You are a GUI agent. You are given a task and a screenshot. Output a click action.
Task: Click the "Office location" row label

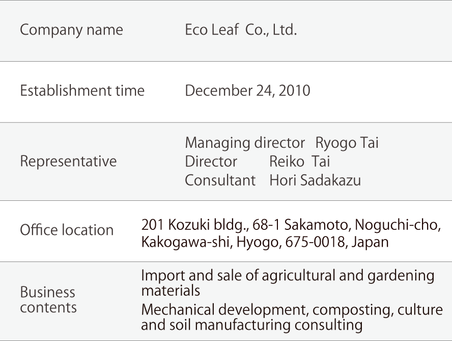click(x=67, y=230)
